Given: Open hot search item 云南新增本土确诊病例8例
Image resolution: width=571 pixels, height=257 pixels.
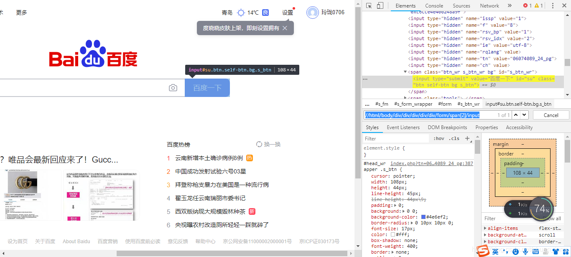Looking at the screenshot, I should coord(209,158).
